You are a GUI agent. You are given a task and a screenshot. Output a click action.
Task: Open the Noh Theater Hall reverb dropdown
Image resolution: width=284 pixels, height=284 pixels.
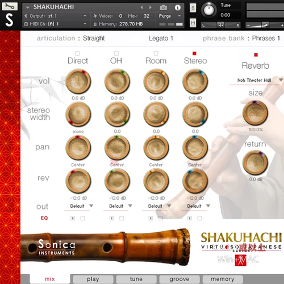(256, 81)
